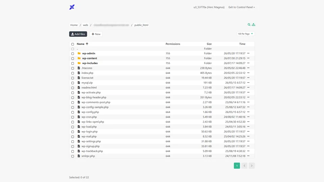
Task: Click the wp-content folder icon
Action: 79,58
